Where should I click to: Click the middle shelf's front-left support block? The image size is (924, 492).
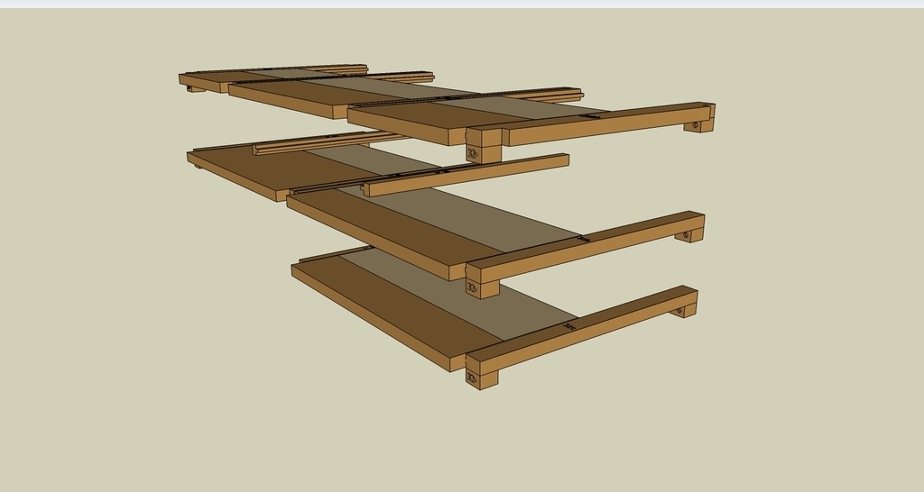coord(482,289)
